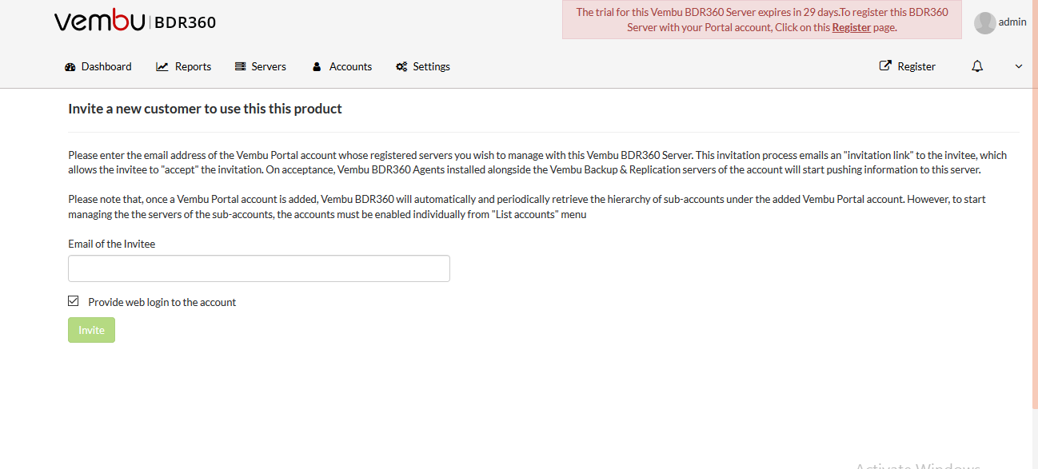Click the green Invite button
The image size is (1038, 469).
[91, 330]
